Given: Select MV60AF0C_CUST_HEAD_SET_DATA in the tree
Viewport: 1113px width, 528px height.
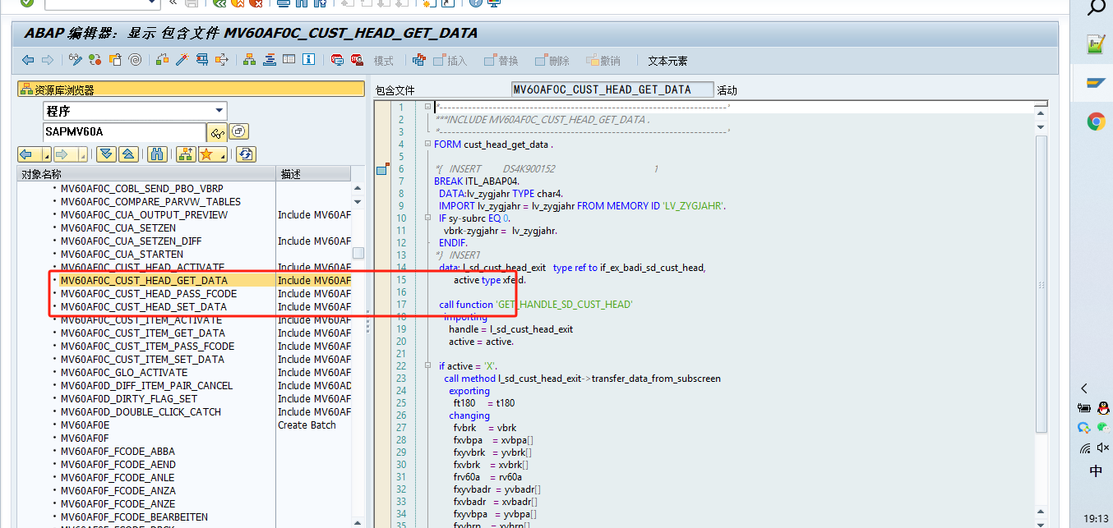Looking at the screenshot, I should 144,306.
